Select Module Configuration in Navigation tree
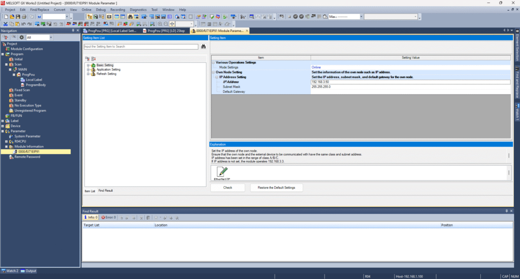 coord(26,49)
